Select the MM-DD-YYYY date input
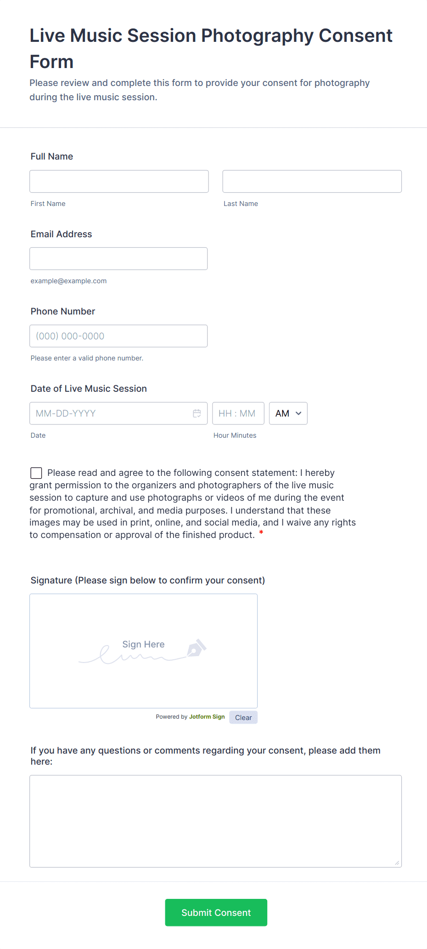Image resolution: width=427 pixels, height=949 pixels. point(110,413)
